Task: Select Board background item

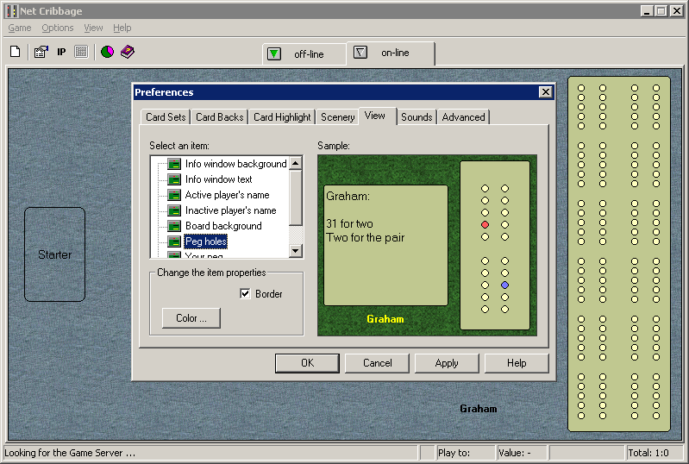Action: pyautogui.click(x=223, y=226)
